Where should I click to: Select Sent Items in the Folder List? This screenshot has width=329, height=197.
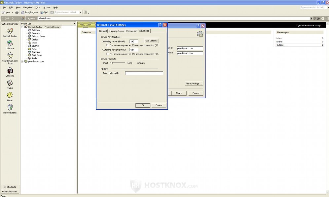click(x=37, y=55)
